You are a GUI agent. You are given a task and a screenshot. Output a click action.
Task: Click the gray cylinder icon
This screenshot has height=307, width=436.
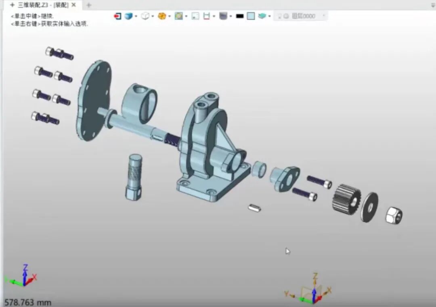pos(223,16)
